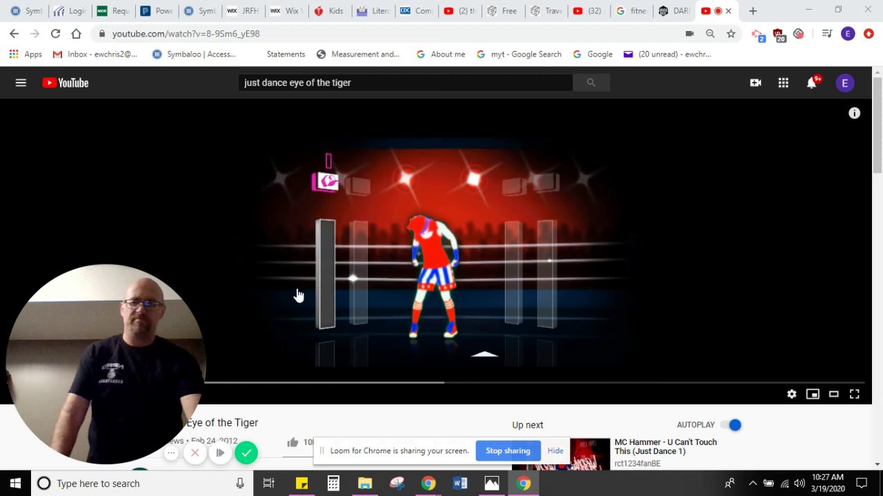Enable theater mode view
The width and height of the screenshot is (883, 496).
pos(833,394)
